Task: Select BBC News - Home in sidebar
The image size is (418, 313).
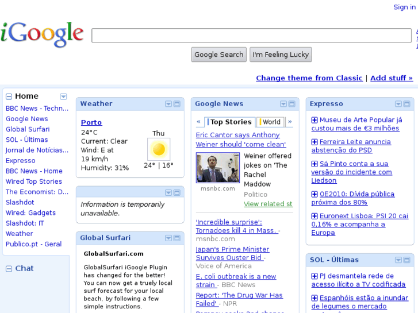Action: (34, 171)
